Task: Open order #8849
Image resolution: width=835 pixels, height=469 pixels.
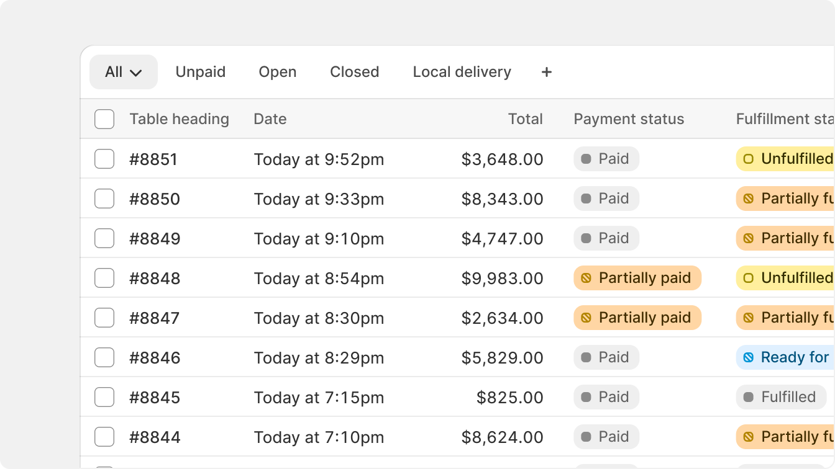Action: (155, 239)
